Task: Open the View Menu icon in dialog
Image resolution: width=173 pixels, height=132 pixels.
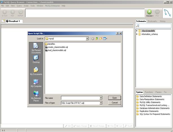Action: tap(105, 39)
